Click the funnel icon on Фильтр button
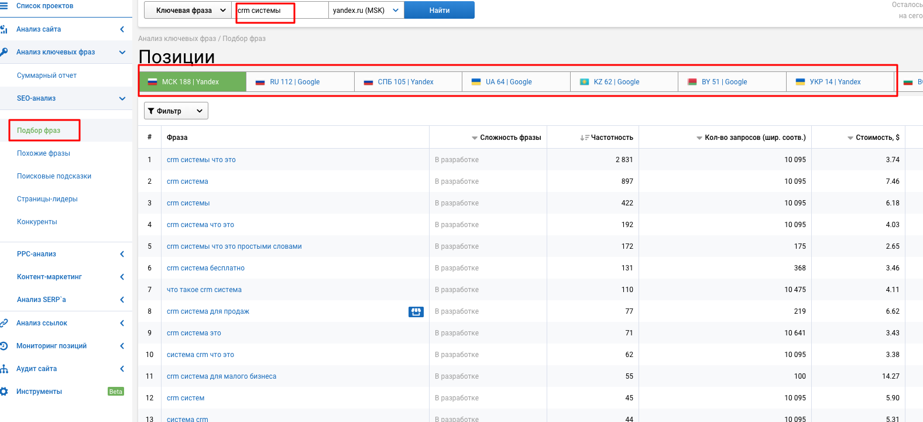This screenshot has width=923, height=422. click(151, 111)
